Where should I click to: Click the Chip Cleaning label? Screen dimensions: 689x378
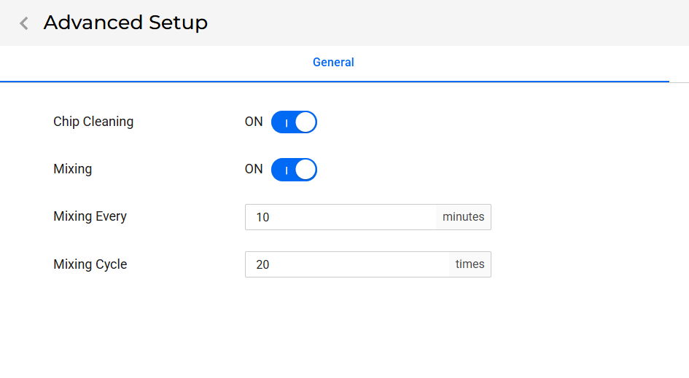[93, 122]
